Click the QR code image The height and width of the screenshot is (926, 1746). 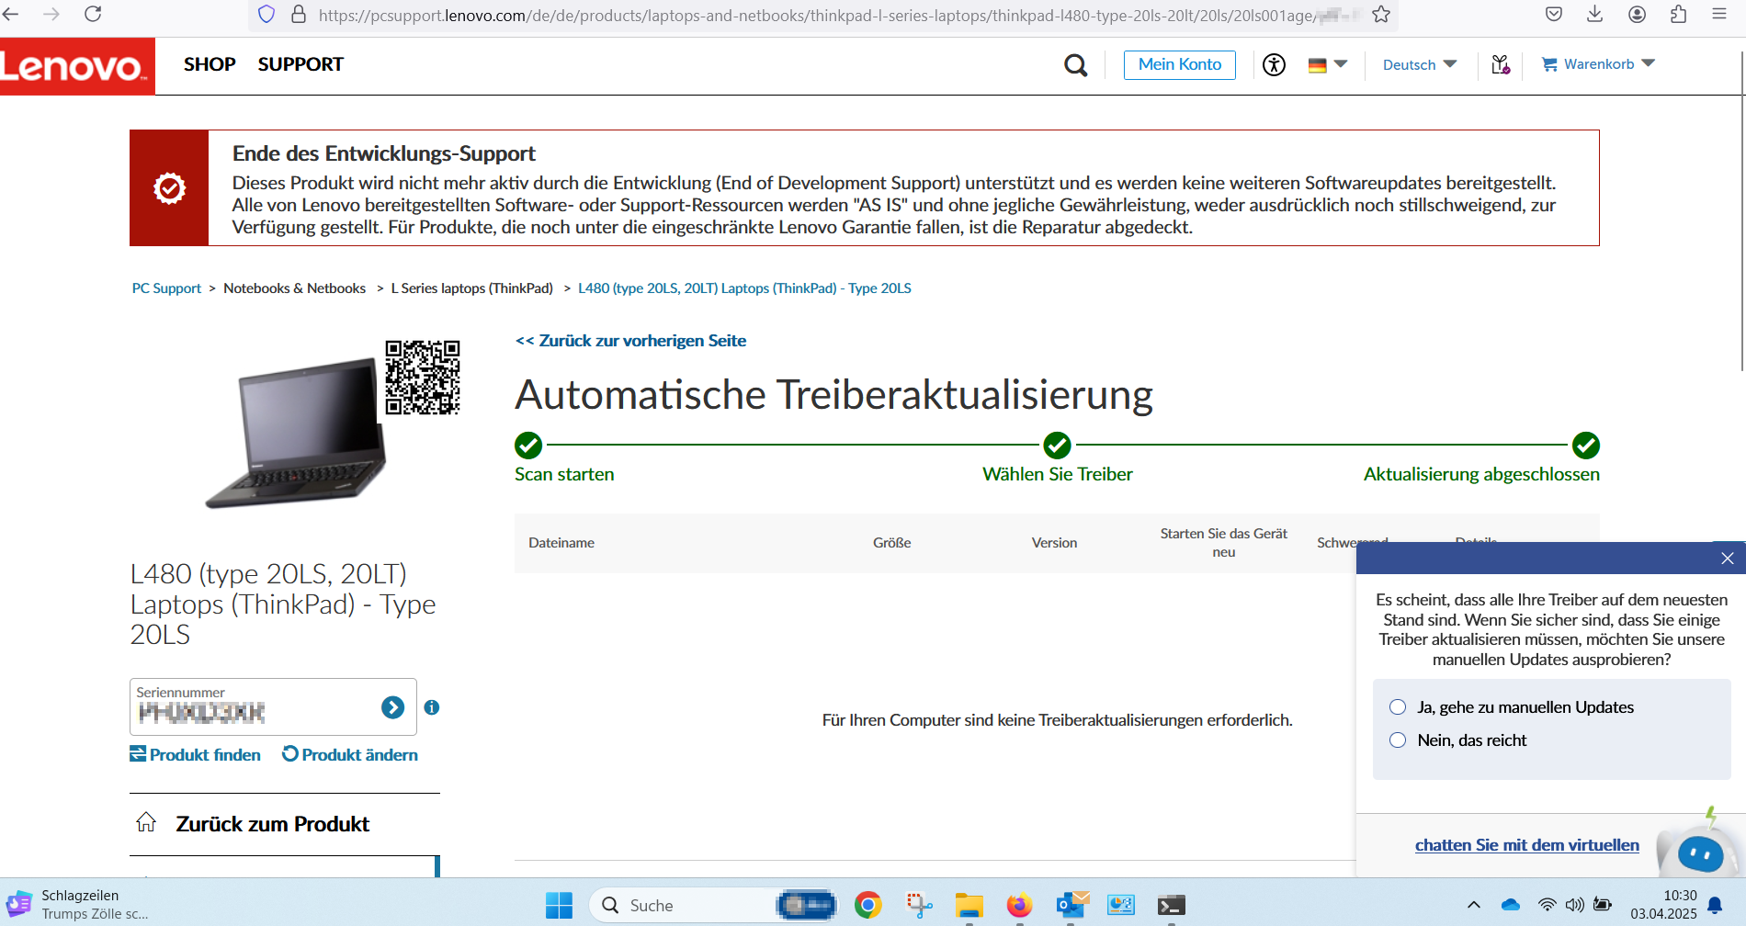coord(422,378)
